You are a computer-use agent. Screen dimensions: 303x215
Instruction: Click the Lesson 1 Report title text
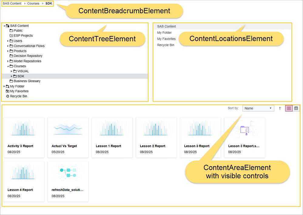click(108, 146)
